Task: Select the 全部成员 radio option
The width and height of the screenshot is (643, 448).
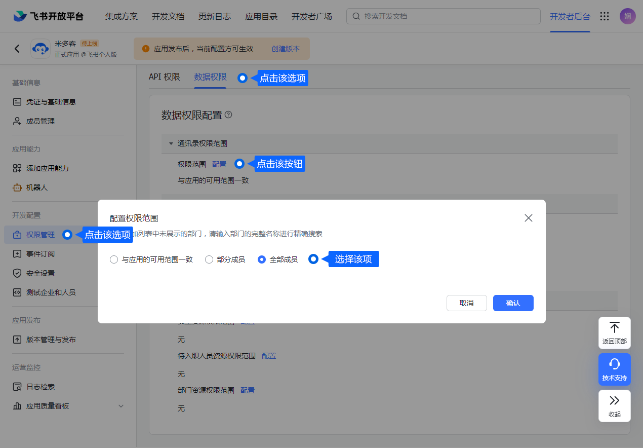Action: point(262,259)
